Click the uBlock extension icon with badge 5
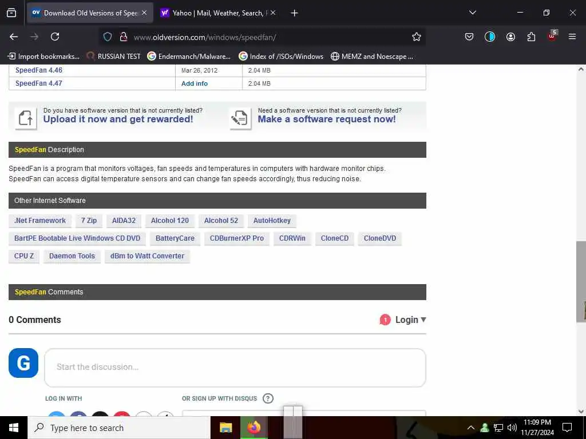Screen dimensions: 586x439 (552, 36)
